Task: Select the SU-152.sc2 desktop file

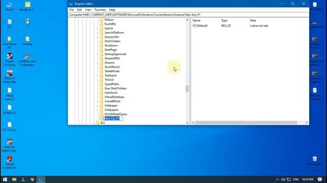Action: tap(10, 127)
